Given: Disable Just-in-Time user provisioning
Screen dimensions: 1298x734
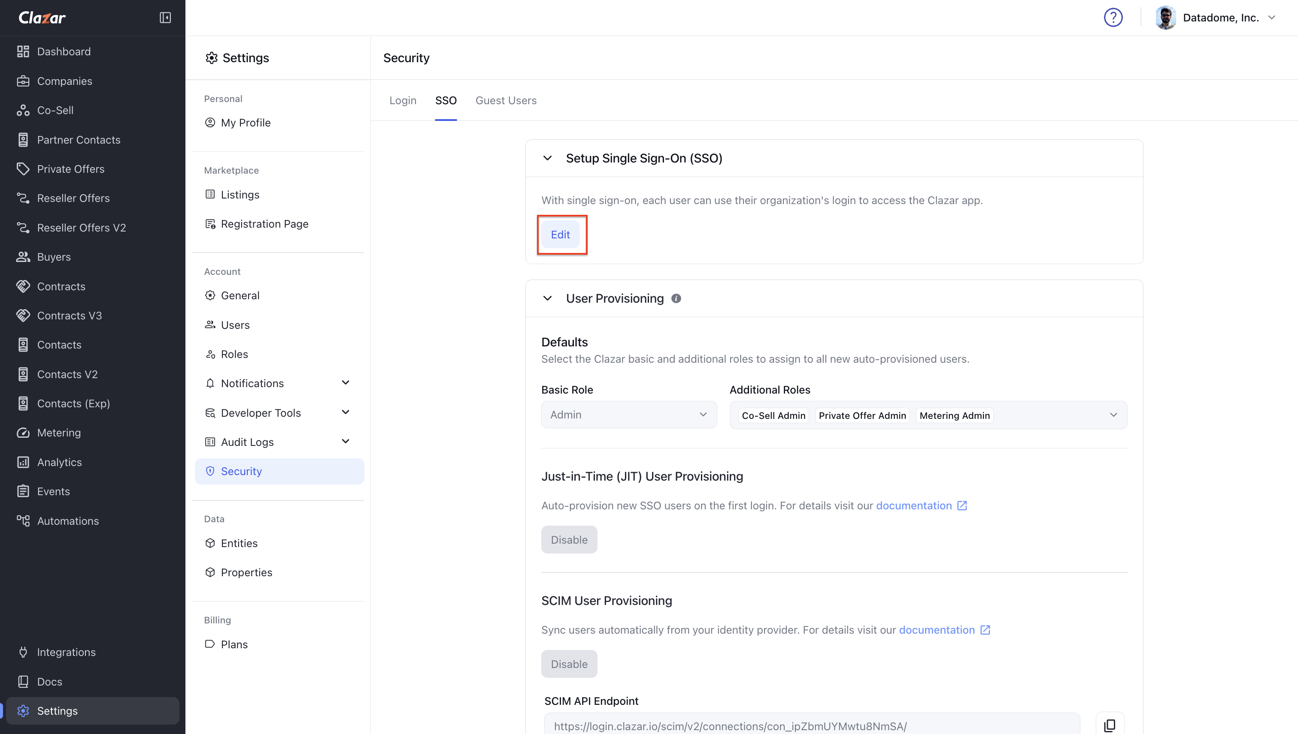Looking at the screenshot, I should pyautogui.click(x=569, y=539).
